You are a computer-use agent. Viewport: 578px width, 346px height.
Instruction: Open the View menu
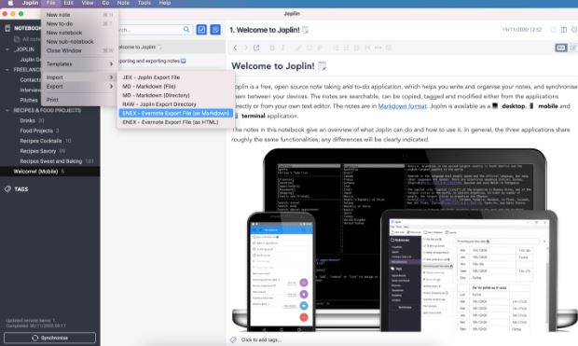click(88, 3)
